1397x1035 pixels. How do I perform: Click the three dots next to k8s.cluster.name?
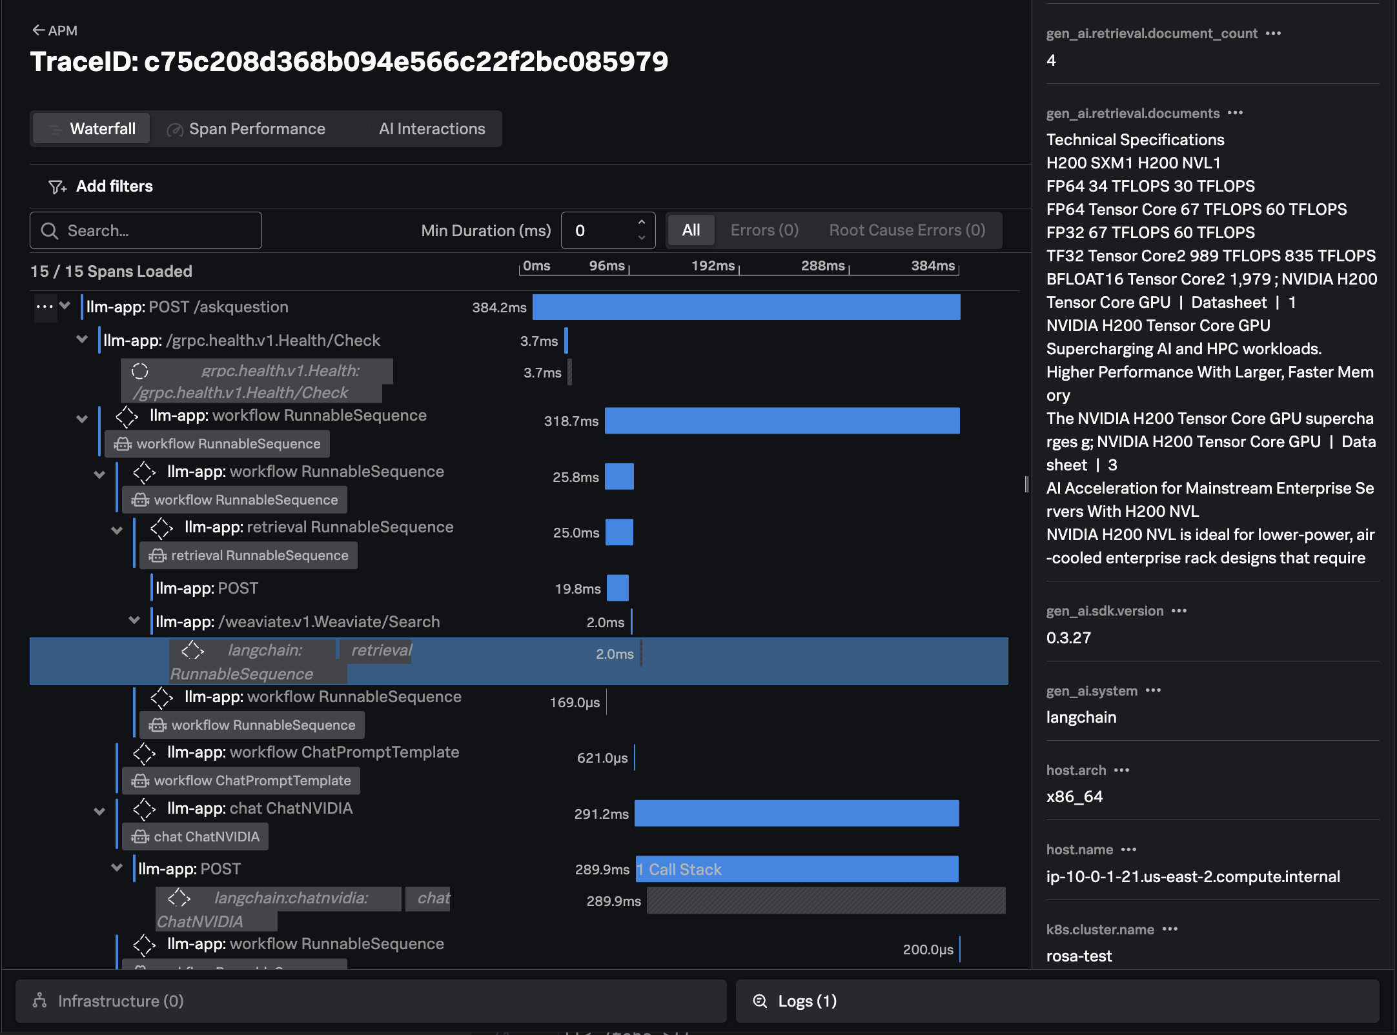click(1170, 930)
